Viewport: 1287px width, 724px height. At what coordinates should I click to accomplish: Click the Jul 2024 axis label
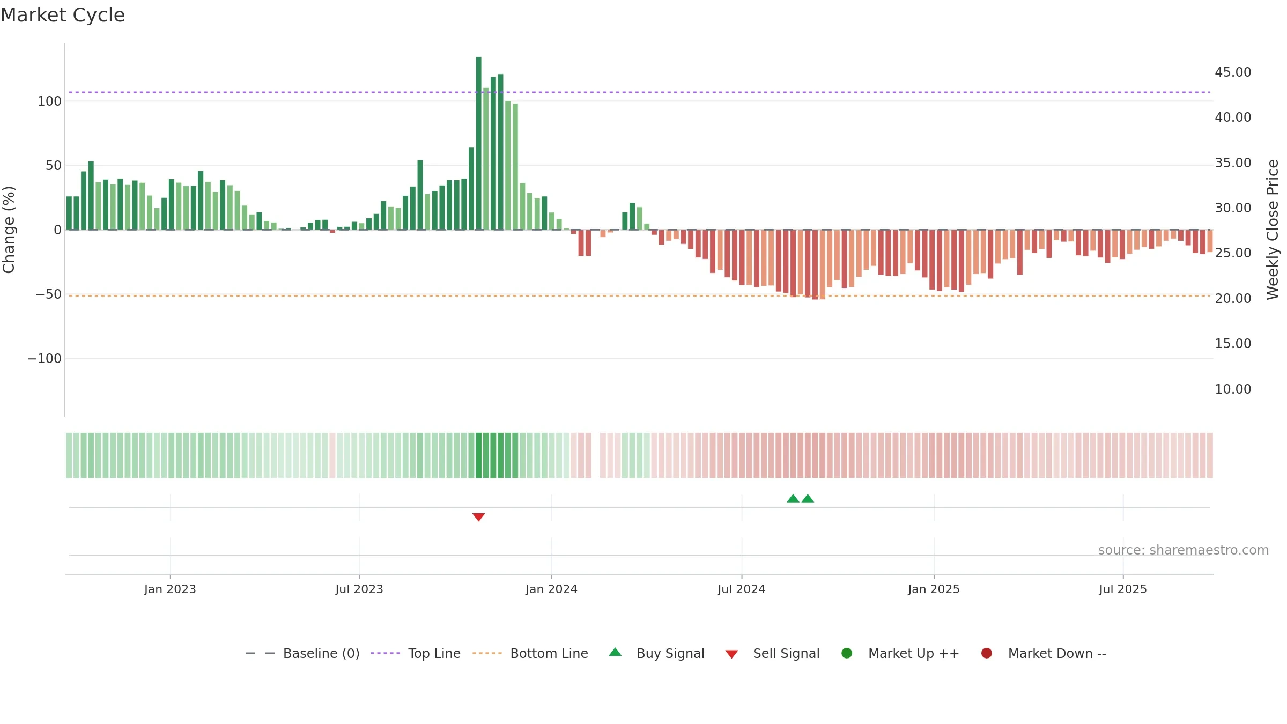click(742, 589)
